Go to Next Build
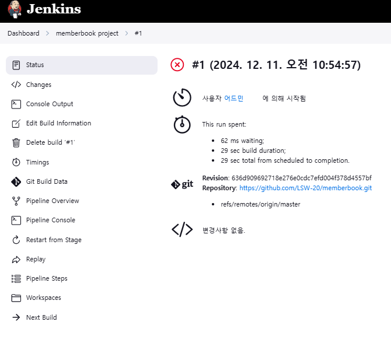Image resolution: width=391 pixels, height=346 pixels. [x=41, y=317]
